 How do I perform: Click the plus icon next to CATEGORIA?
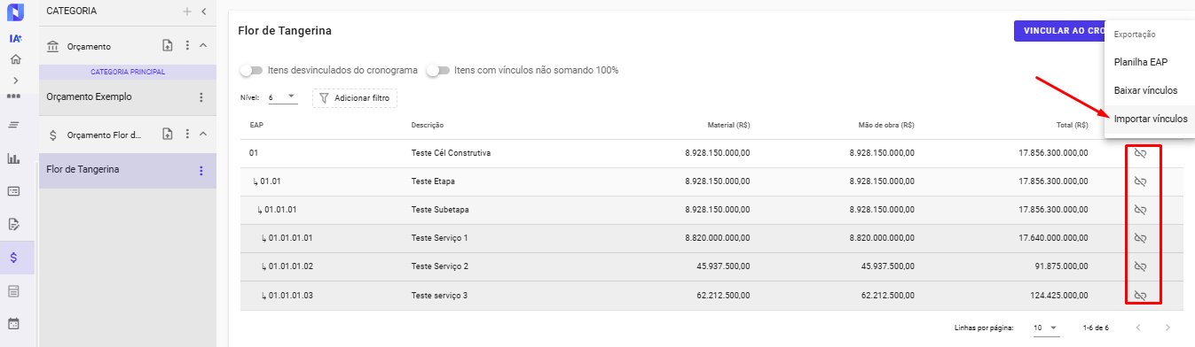(x=186, y=12)
